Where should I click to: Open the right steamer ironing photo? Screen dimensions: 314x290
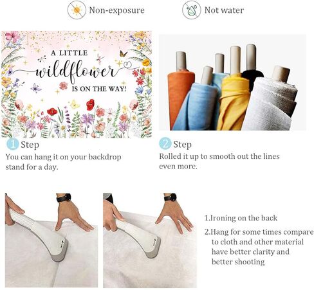tap(150, 240)
